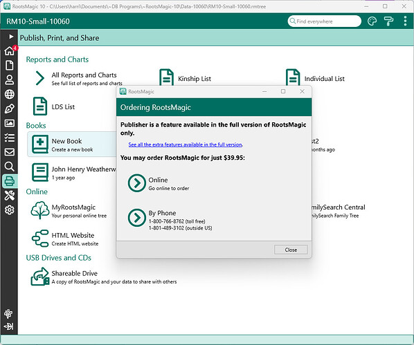Open the Media picture icon
Screen dimensions: 414x345
coord(10,123)
